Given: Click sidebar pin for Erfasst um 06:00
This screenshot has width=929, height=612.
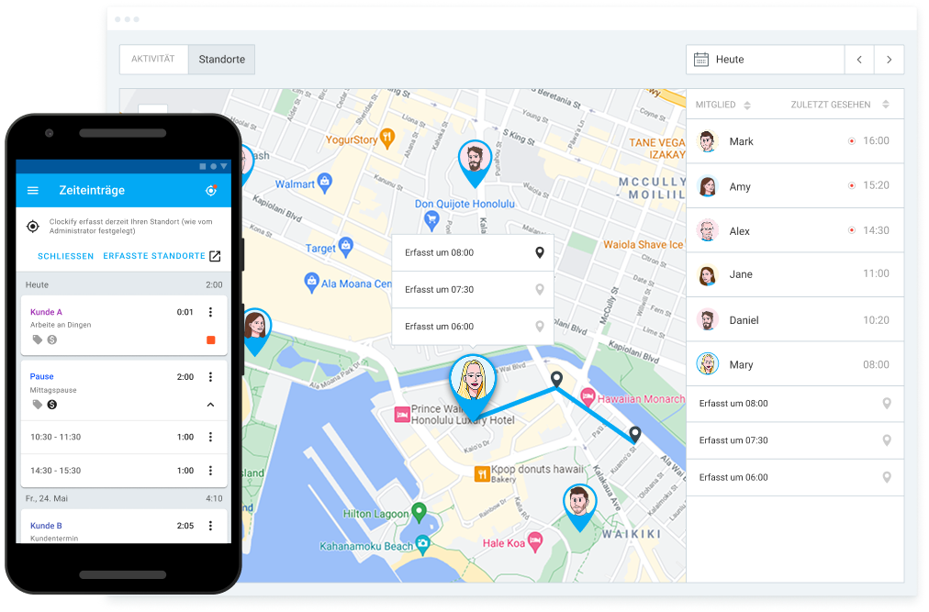Looking at the screenshot, I should point(887,477).
